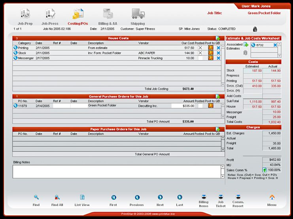Click the lock icon beside the Status field
Viewport: 293px width, 219px height.
coord(255,29)
